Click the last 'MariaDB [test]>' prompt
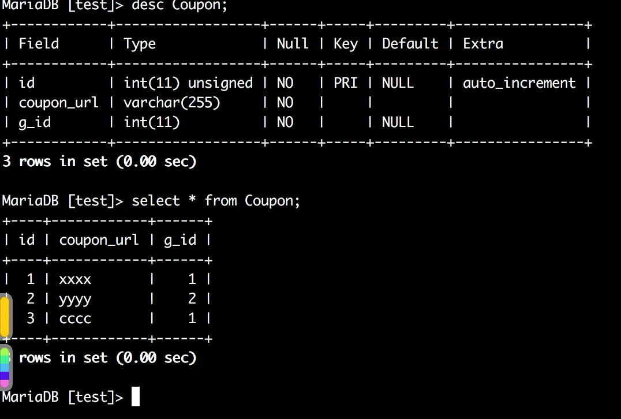Image resolution: width=621 pixels, height=419 pixels. 62,397
